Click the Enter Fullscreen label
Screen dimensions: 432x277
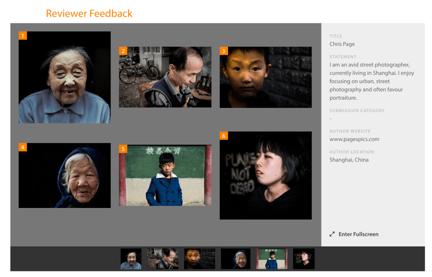pyautogui.click(x=358, y=234)
